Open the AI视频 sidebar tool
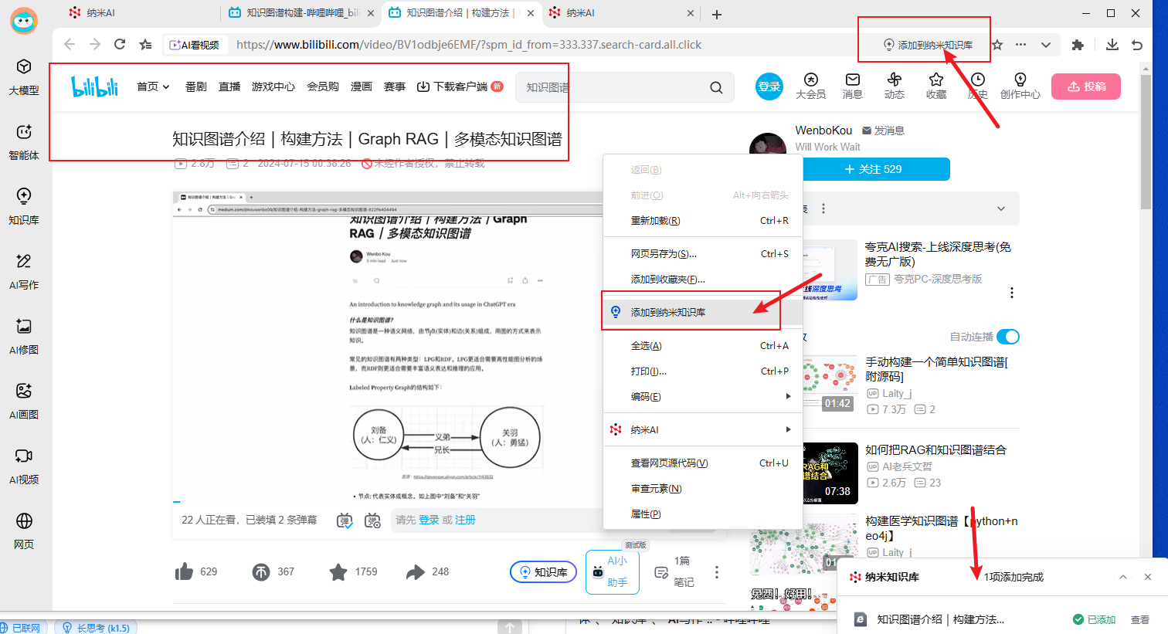 click(24, 466)
